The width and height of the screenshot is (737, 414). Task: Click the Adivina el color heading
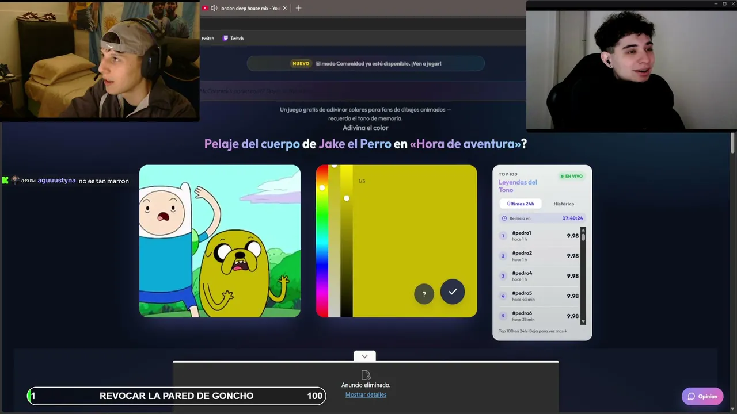[366, 128]
